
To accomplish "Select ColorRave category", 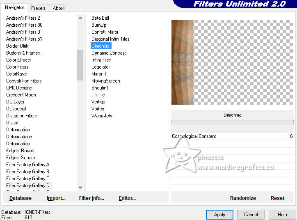I will click(x=16, y=74).
